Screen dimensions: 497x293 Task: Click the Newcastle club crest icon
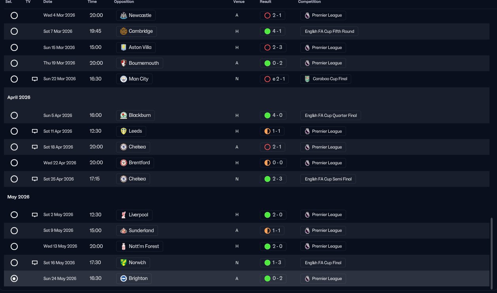point(123,15)
